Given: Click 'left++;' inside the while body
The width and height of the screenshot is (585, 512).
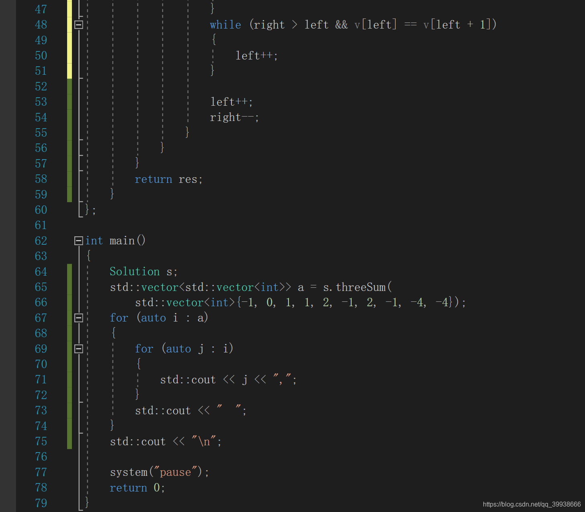Looking at the screenshot, I should (x=256, y=55).
